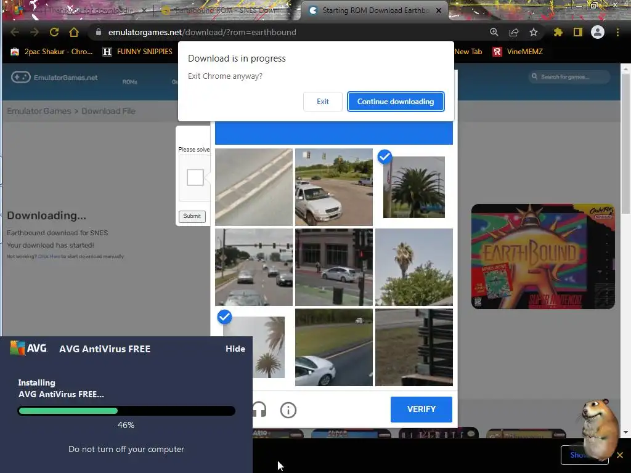Select the traffic lights highway tile

[x=253, y=267]
